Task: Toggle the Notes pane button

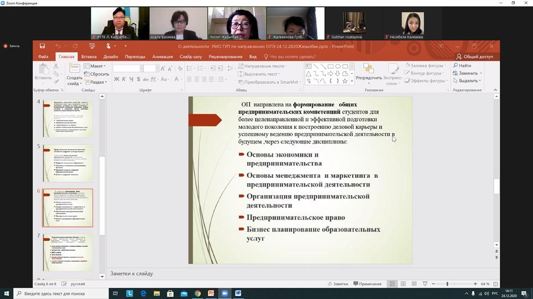Action: 337,284
